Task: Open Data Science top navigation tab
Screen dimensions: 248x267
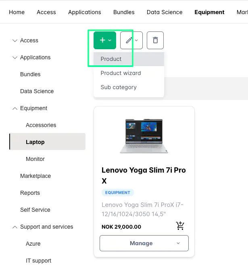Action: [x=165, y=12]
